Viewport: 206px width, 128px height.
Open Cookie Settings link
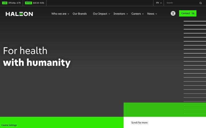tap(9, 125)
